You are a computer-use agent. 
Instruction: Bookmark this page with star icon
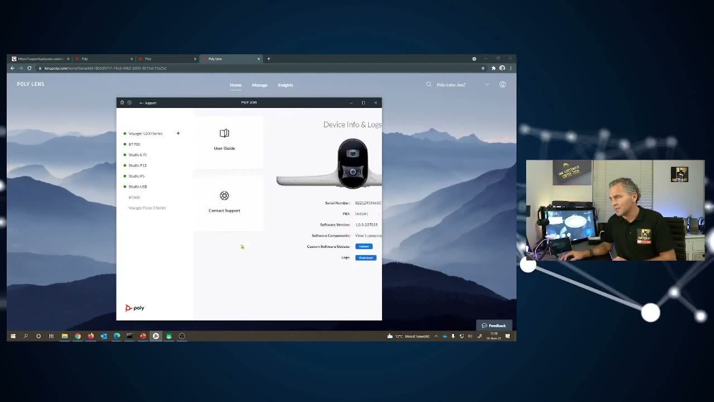point(483,68)
